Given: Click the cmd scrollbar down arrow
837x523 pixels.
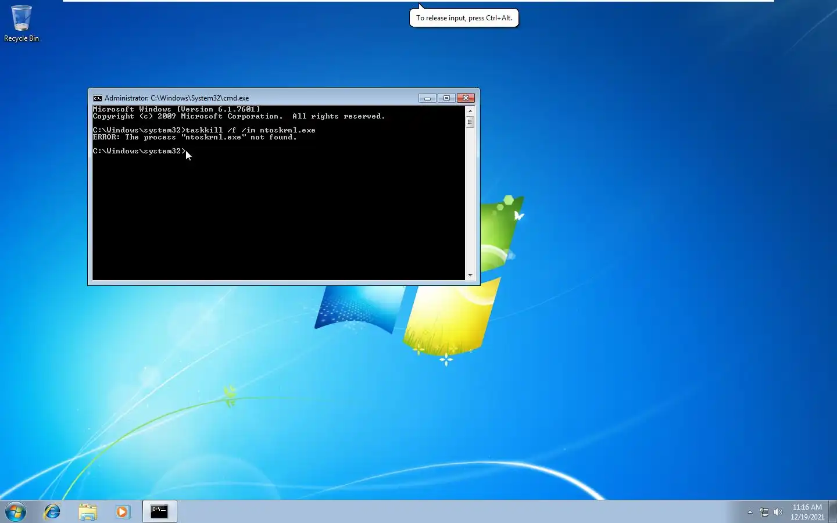Looking at the screenshot, I should (x=470, y=275).
